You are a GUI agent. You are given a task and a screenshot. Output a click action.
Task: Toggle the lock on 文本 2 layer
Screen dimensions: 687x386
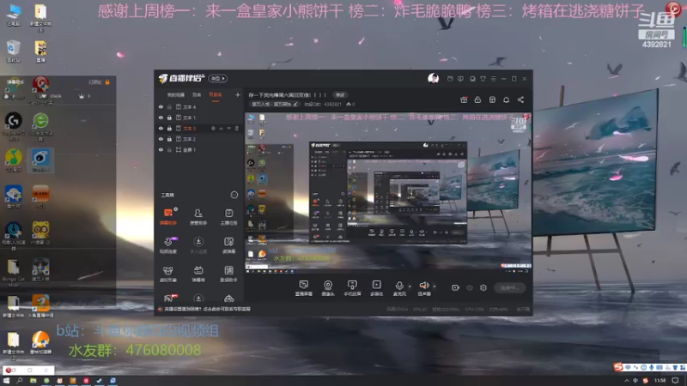[169, 139]
